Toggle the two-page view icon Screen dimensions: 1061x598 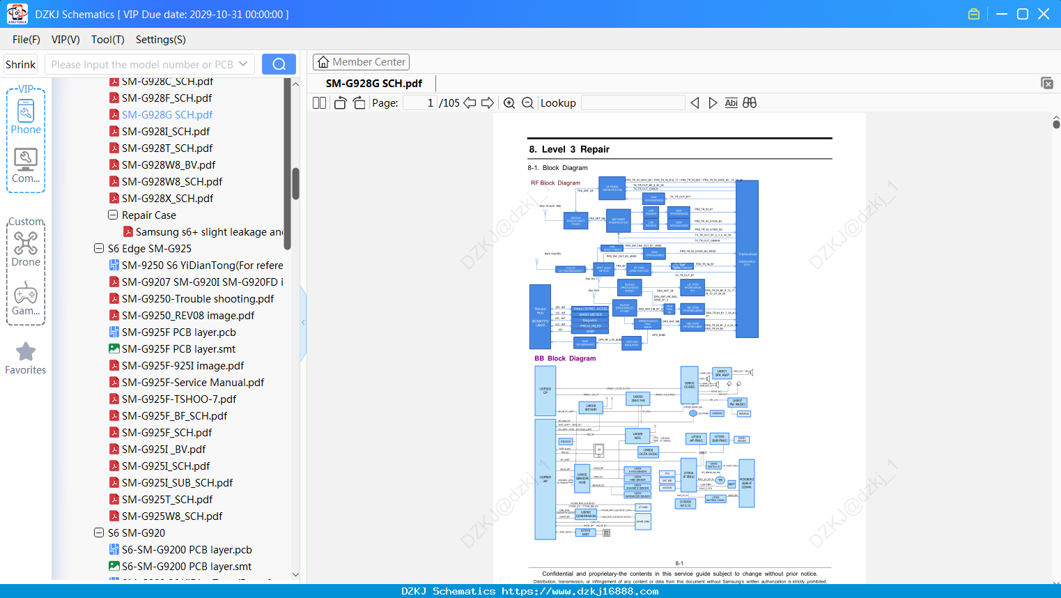click(320, 103)
